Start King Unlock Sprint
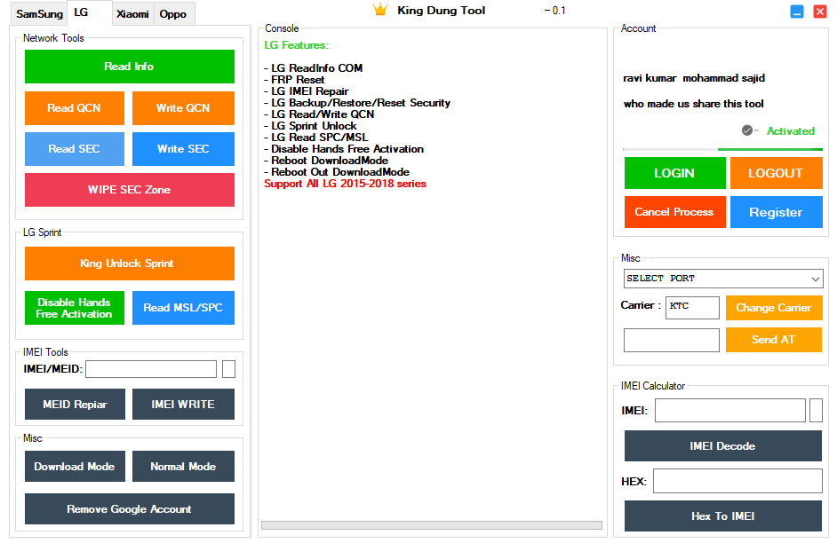Image resolution: width=837 pixels, height=551 pixels. click(x=129, y=264)
